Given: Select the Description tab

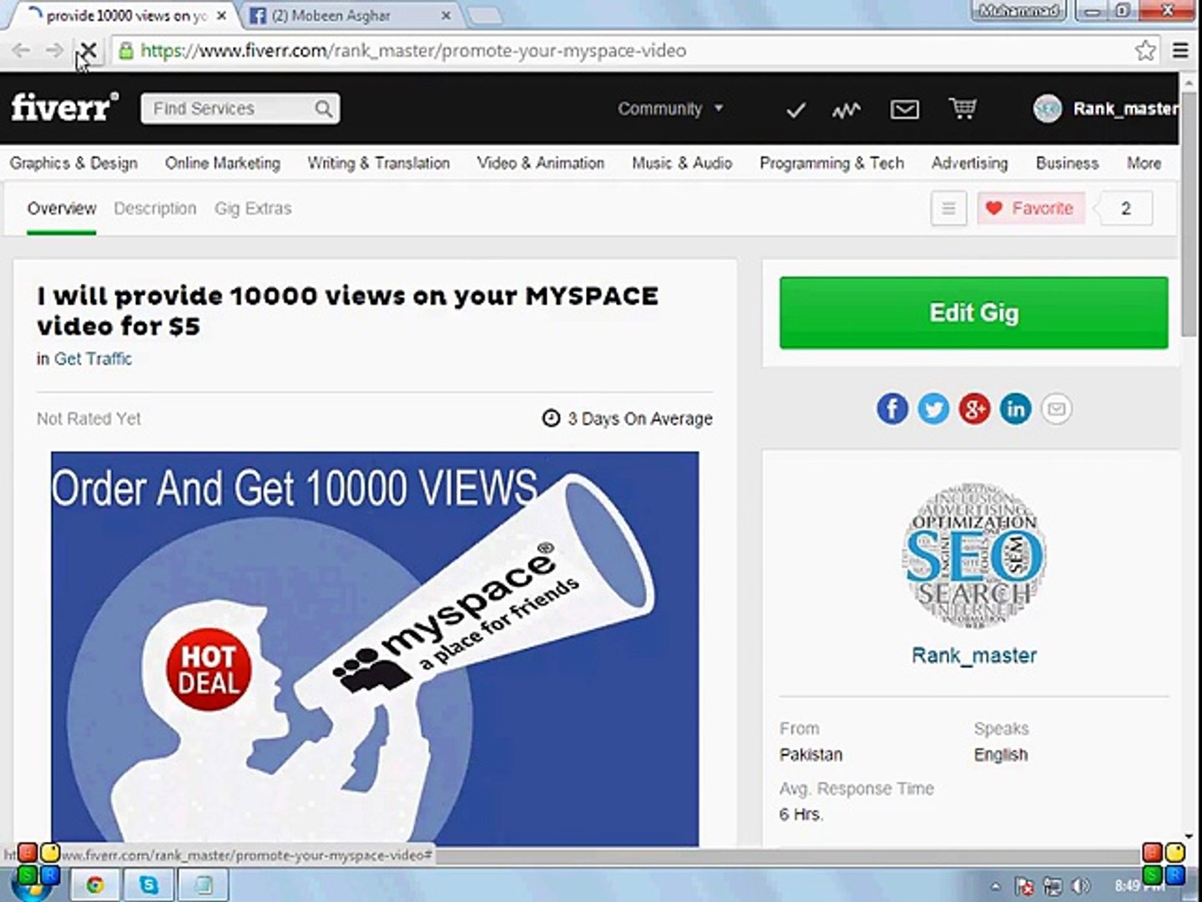Looking at the screenshot, I should [155, 209].
